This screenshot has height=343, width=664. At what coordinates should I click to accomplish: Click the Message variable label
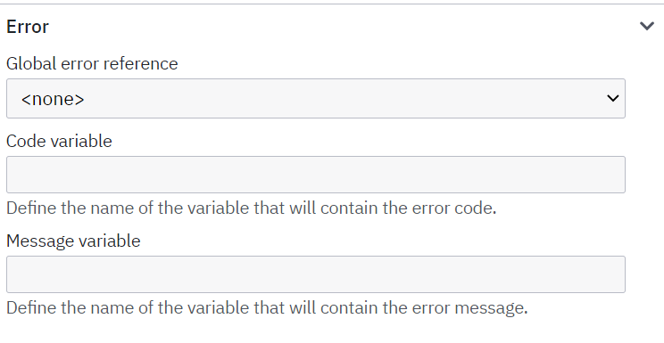click(73, 241)
